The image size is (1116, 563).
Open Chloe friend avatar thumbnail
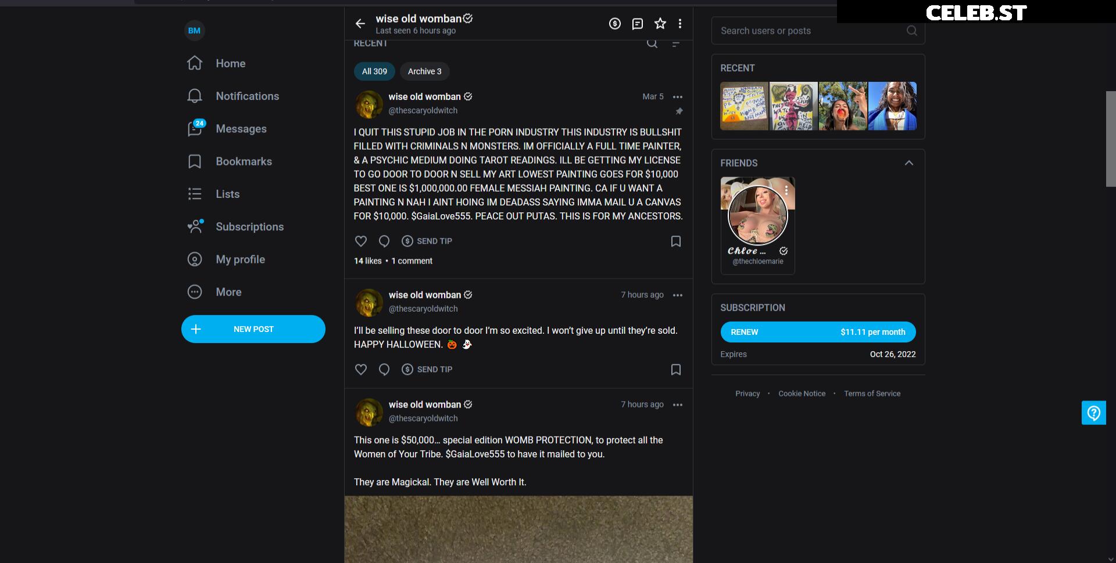tap(757, 215)
